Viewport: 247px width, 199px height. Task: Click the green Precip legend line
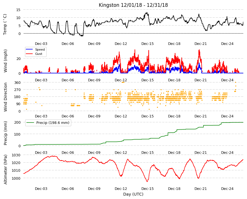pyautogui.click(x=30, y=123)
